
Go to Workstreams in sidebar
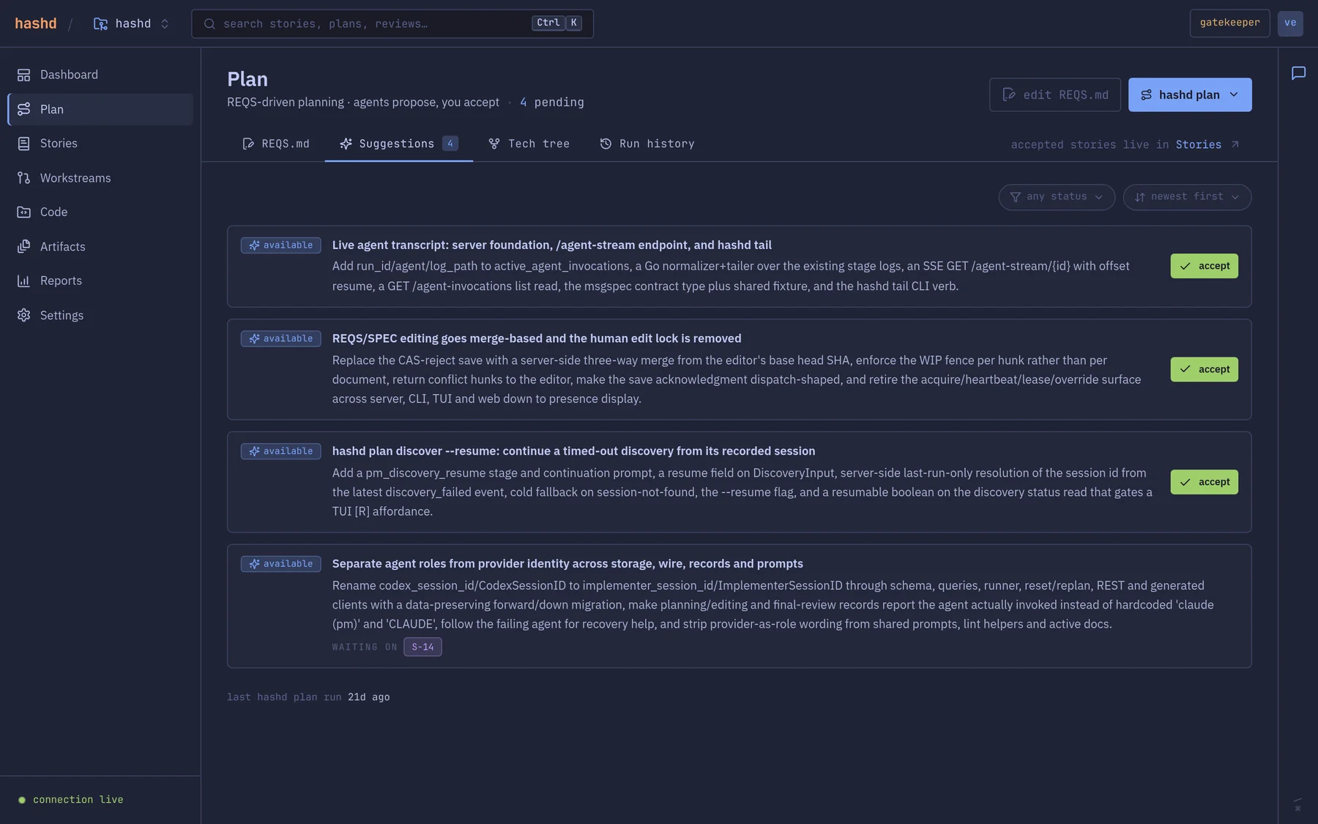[x=100, y=178]
